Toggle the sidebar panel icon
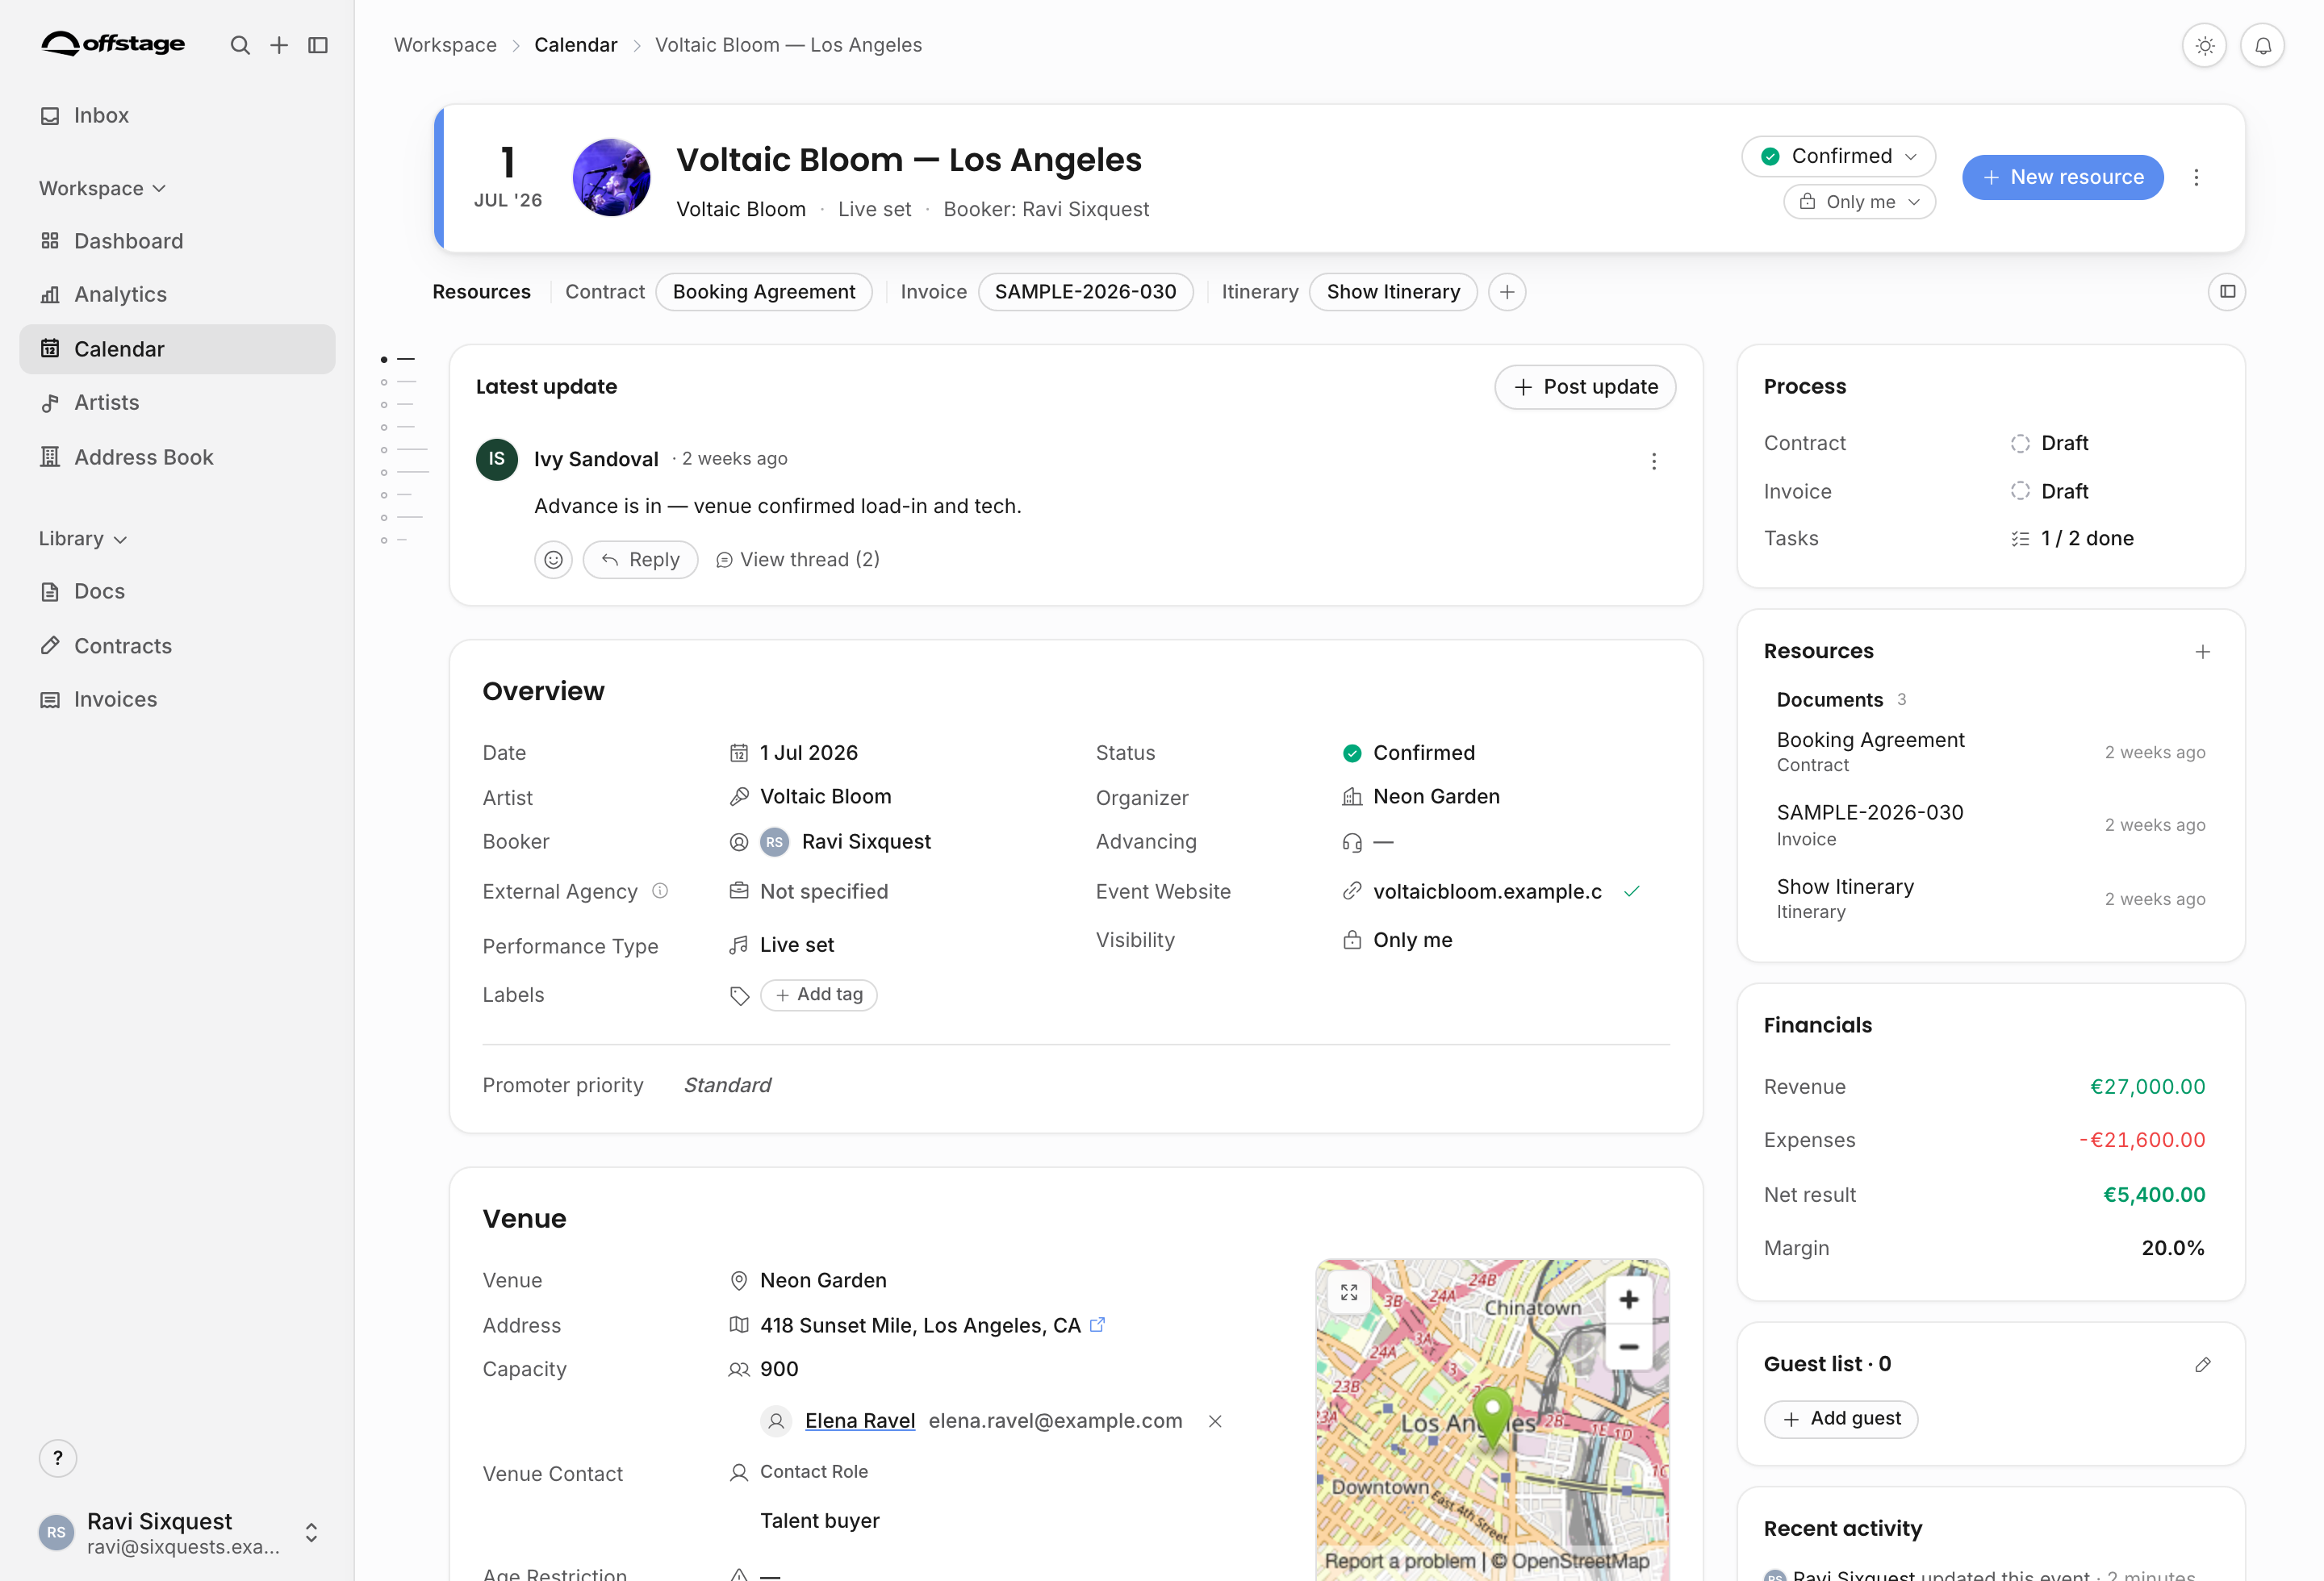 (318, 45)
